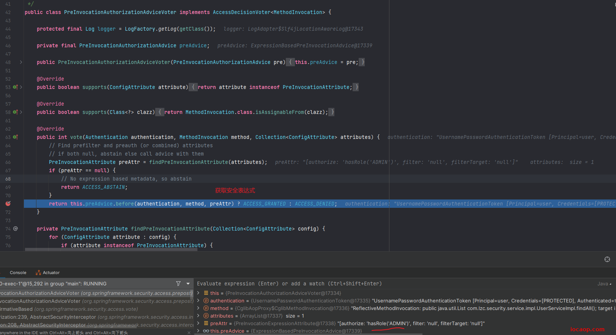The height and width of the screenshot is (335, 616).
Task: Open the override marker on gutter line 58
Action: point(15,112)
